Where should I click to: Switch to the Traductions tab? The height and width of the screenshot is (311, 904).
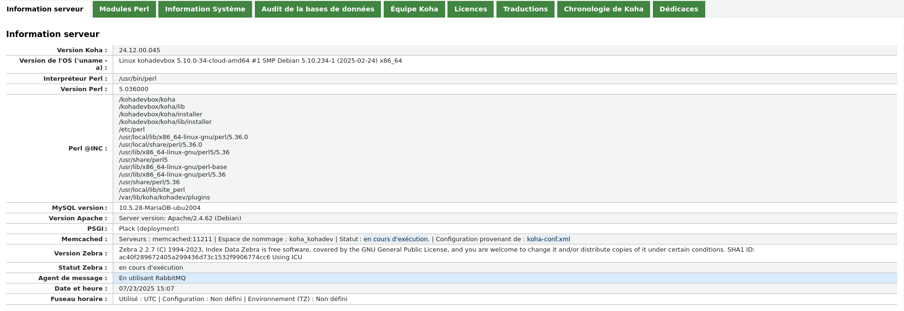(x=525, y=9)
